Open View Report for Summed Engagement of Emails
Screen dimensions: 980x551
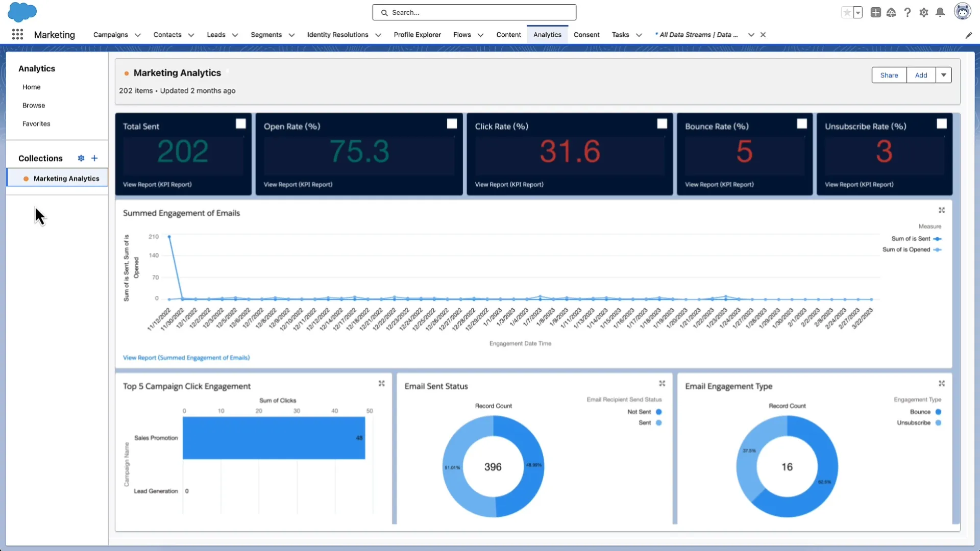pos(186,357)
